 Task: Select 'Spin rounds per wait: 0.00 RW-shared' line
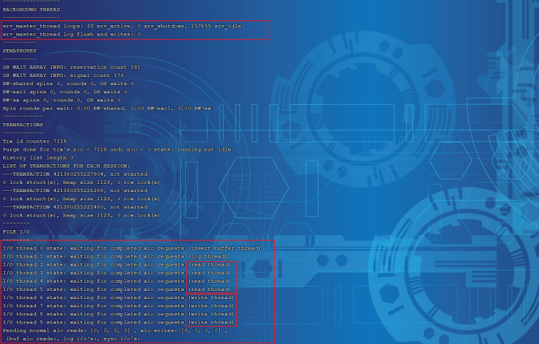(107, 108)
